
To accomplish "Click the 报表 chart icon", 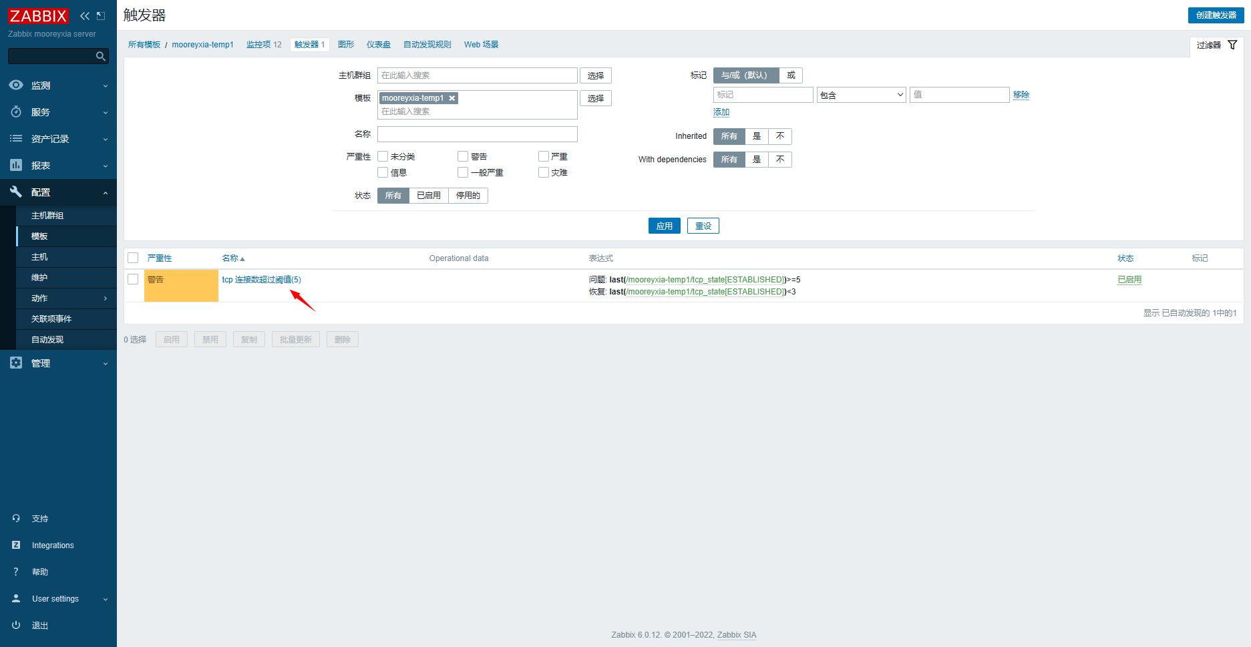I will tap(16, 165).
